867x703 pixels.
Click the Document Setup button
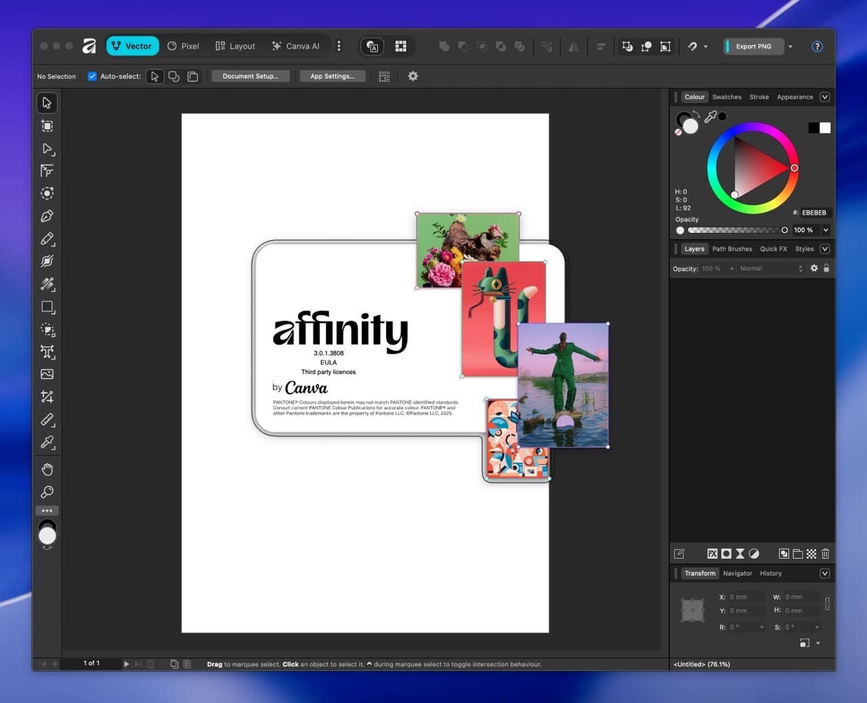(251, 76)
